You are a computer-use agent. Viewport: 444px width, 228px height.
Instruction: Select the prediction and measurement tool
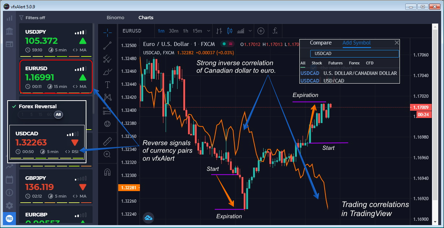[107, 110]
